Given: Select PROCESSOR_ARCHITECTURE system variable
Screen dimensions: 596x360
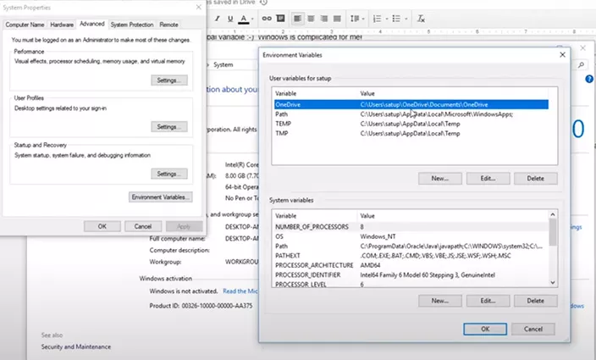Looking at the screenshot, I should [411, 265].
